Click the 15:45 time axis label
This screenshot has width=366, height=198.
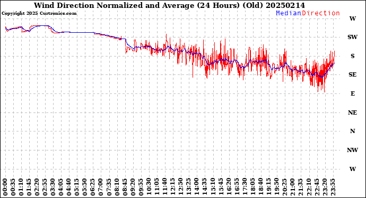221,187
